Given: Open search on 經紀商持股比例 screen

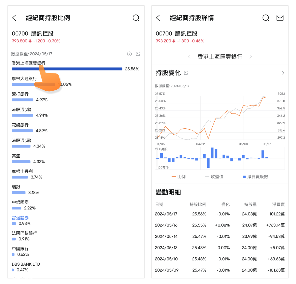Looking at the screenshot, I should (136, 18).
